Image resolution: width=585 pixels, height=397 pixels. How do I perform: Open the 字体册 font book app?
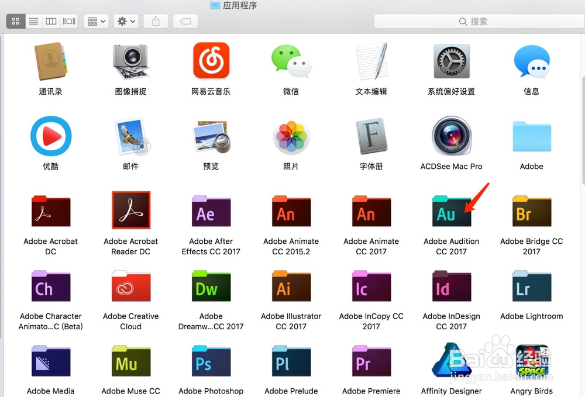(x=371, y=136)
